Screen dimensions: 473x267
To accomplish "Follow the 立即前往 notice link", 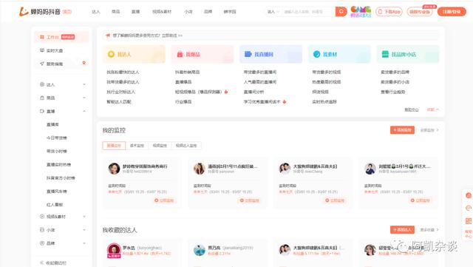I will pyautogui.click(x=172, y=36).
